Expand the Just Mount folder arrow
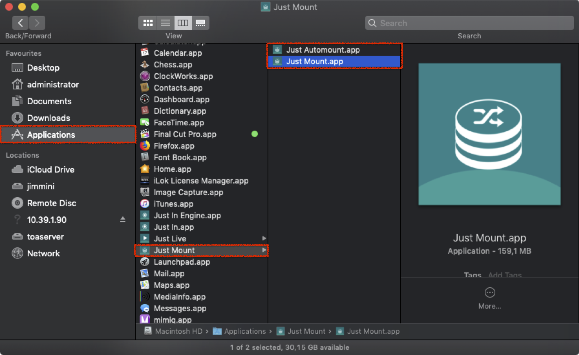 click(264, 250)
